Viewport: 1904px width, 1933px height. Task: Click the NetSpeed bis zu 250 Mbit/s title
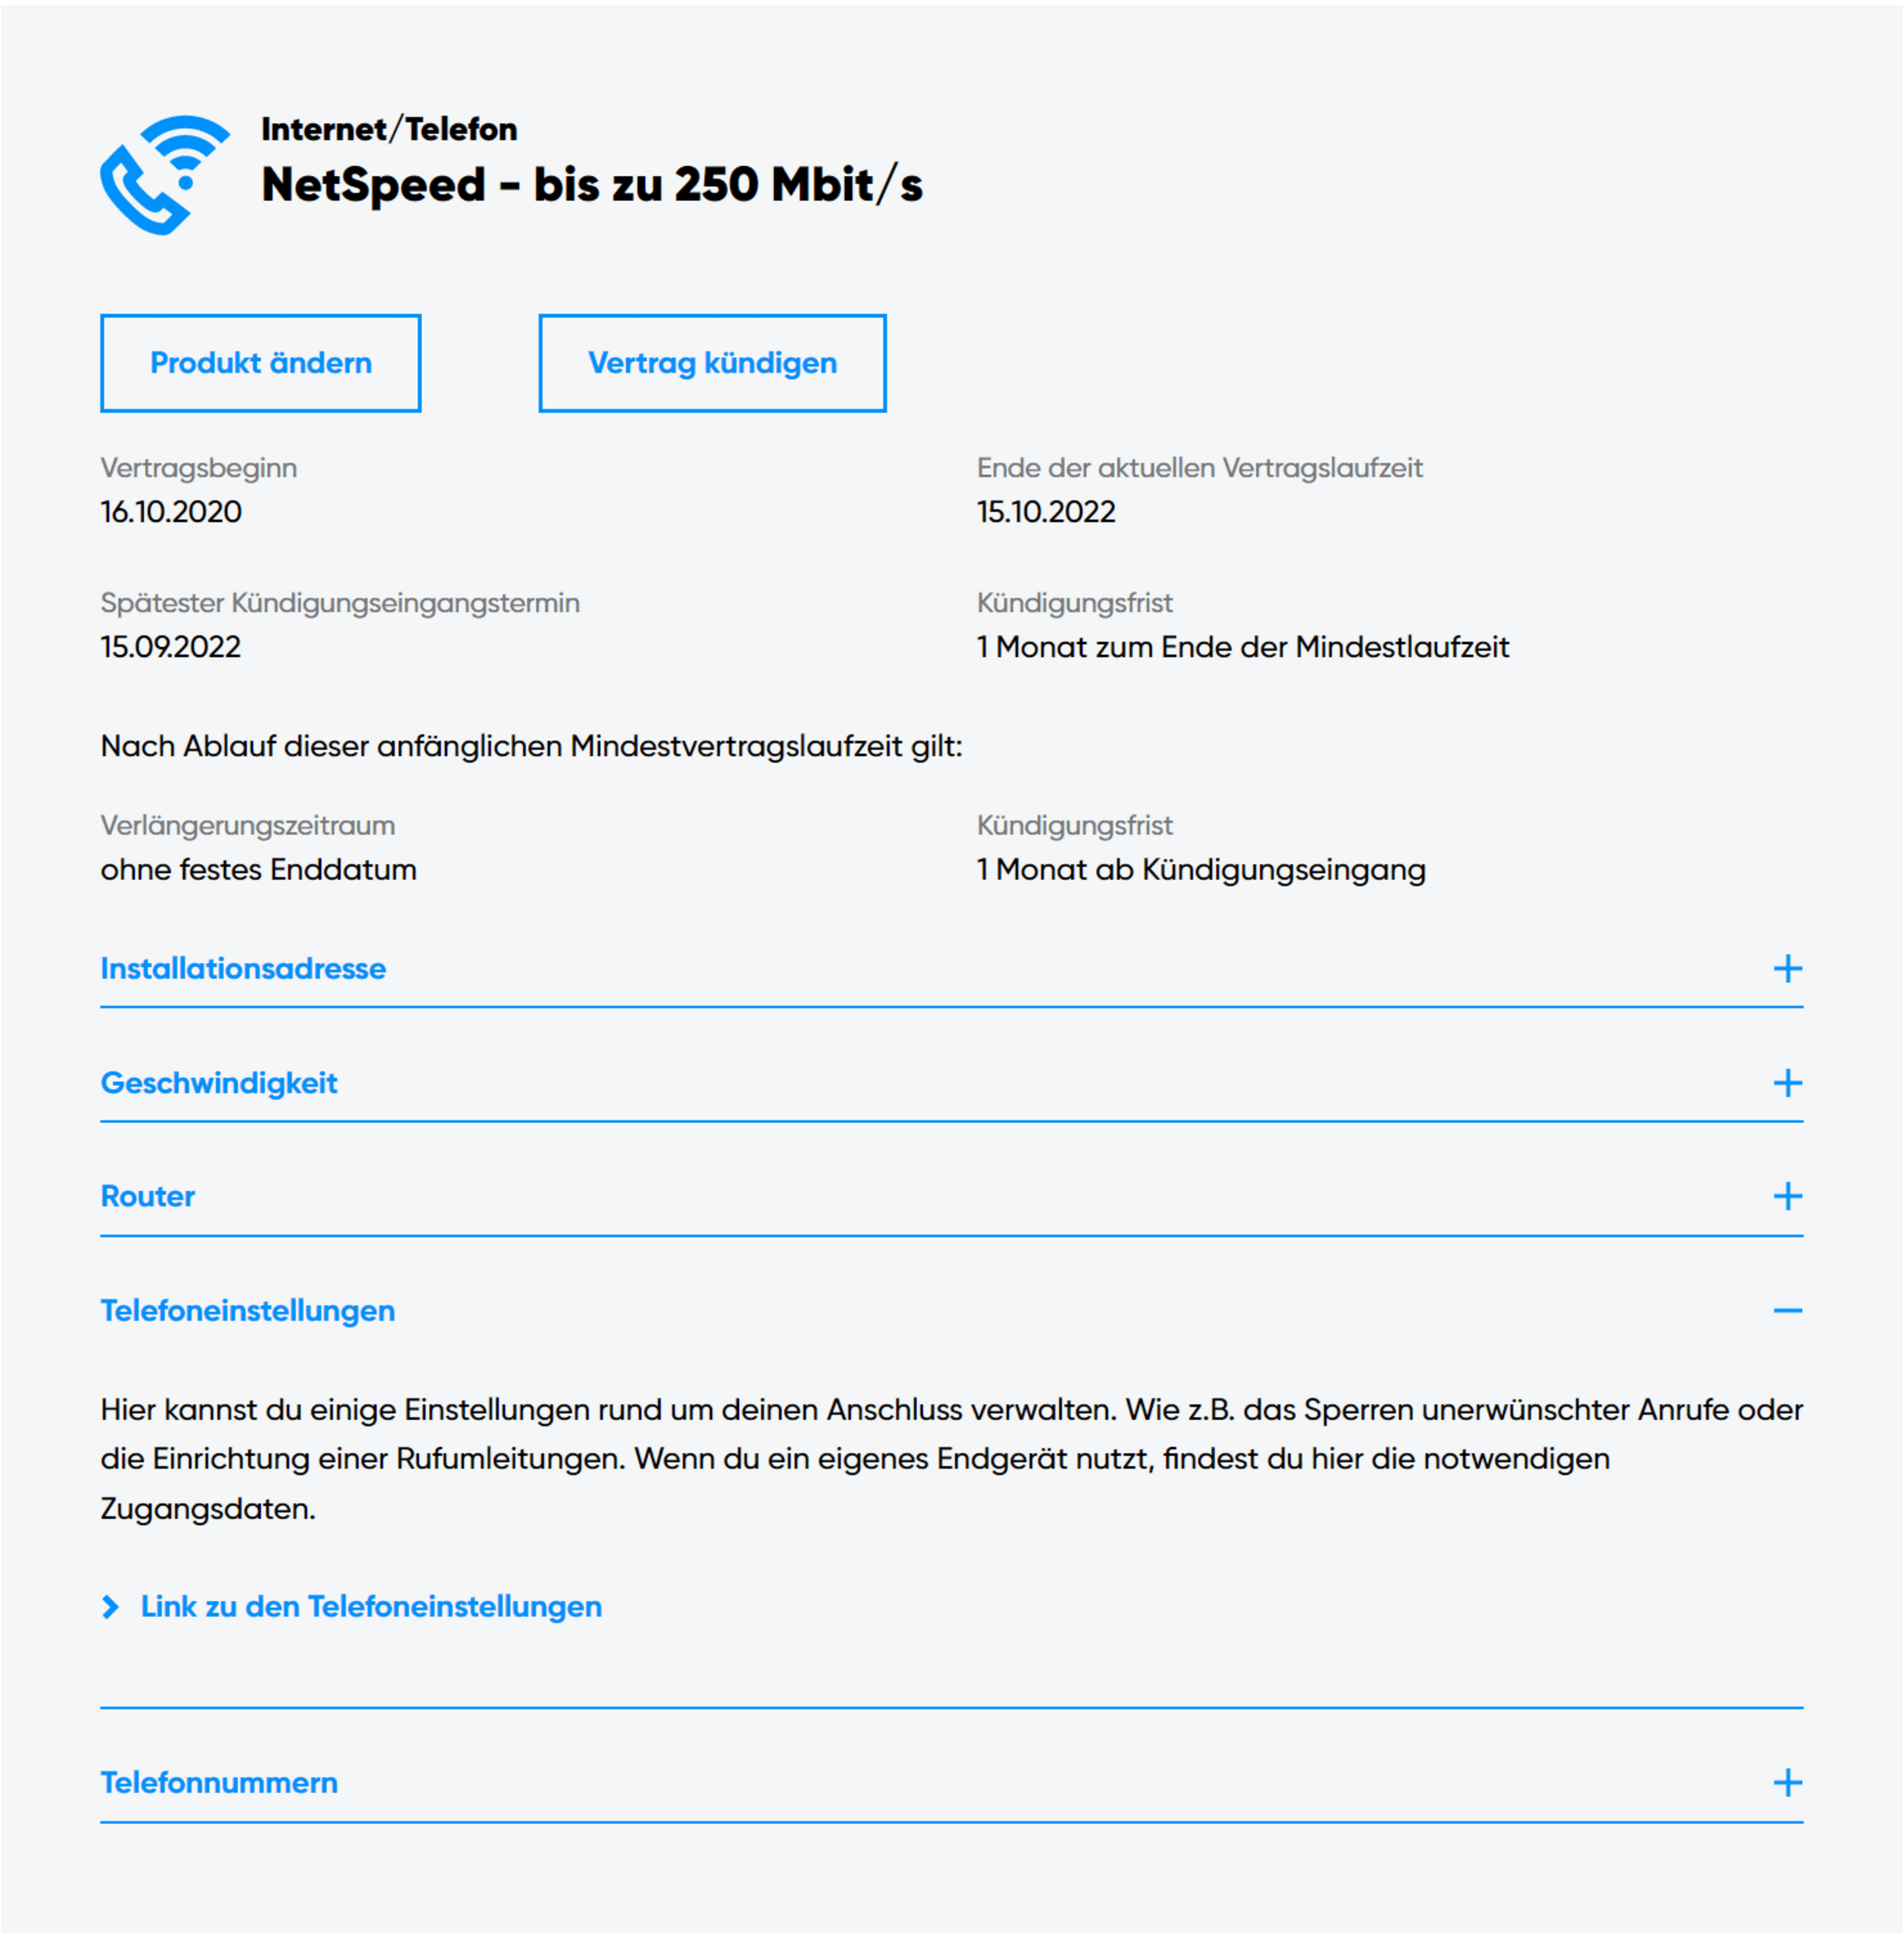(592, 185)
